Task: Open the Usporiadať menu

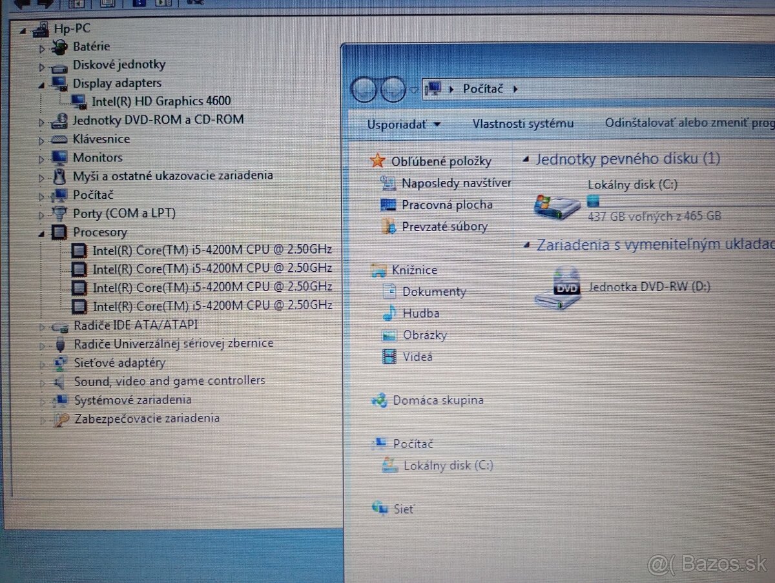Action: click(404, 124)
